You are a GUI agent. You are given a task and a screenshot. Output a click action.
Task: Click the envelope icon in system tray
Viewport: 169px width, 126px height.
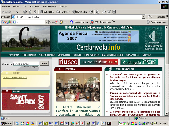click(155, 123)
